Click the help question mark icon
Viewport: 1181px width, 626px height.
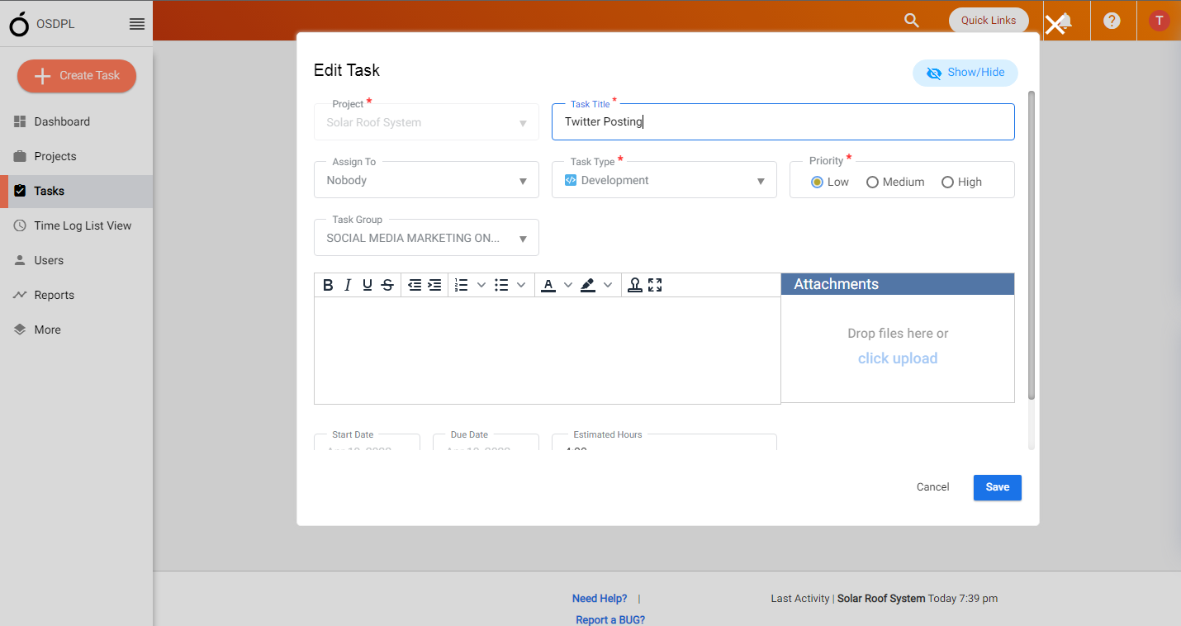click(x=1112, y=20)
